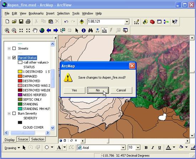Open the Arial font dropdown
Viewport: 196px width, 159px height.
point(123,148)
